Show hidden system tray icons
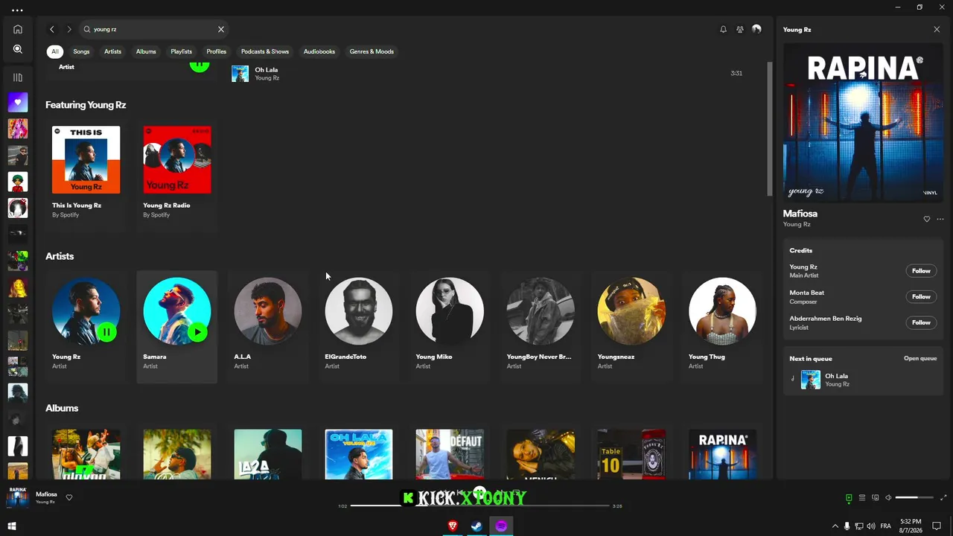 [x=835, y=526]
